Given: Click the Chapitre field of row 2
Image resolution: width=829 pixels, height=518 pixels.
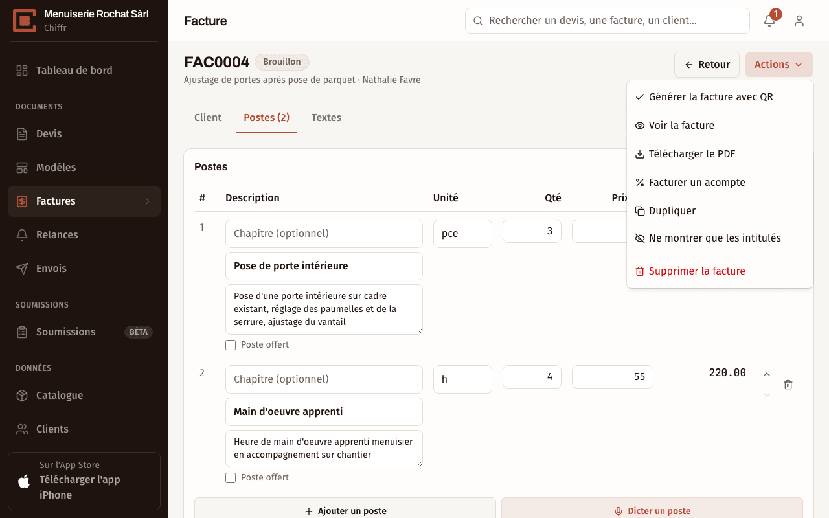Looking at the screenshot, I should 324,379.
